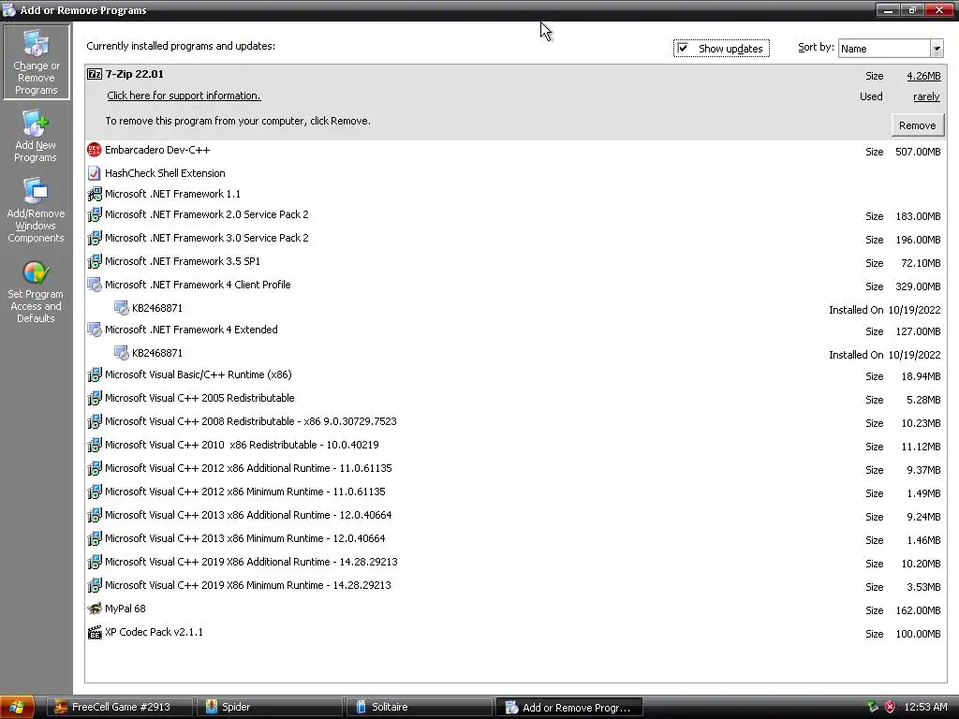Open Set Program Access and Defaults icon
This screenshot has width=959, height=719.
click(x=36, y=292)
